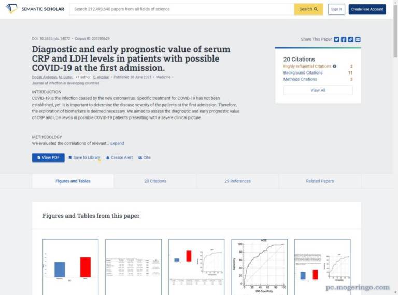
Task: Open Background Citations link
Action: [303, 73]
